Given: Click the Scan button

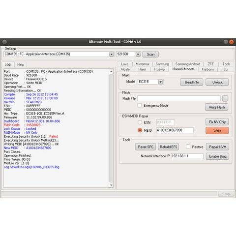Looking at the screenshot, I should pos(150,54).
